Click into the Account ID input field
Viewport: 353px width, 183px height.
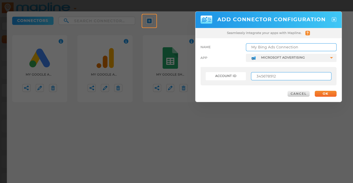pyautogui.click(x=291, y=76)
